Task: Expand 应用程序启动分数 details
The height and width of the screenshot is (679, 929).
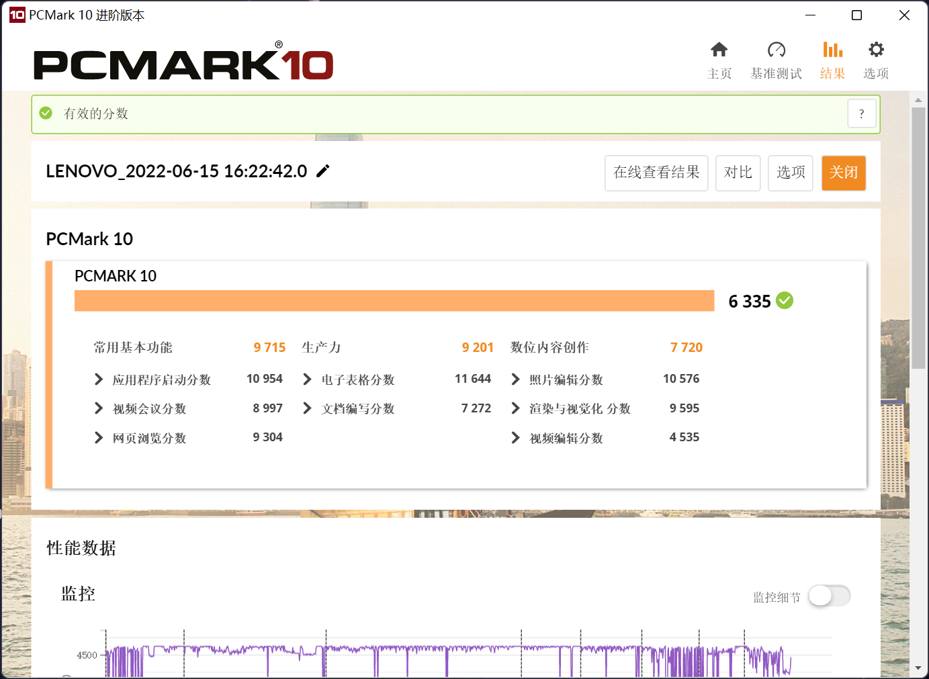Action: pos(99,379)
